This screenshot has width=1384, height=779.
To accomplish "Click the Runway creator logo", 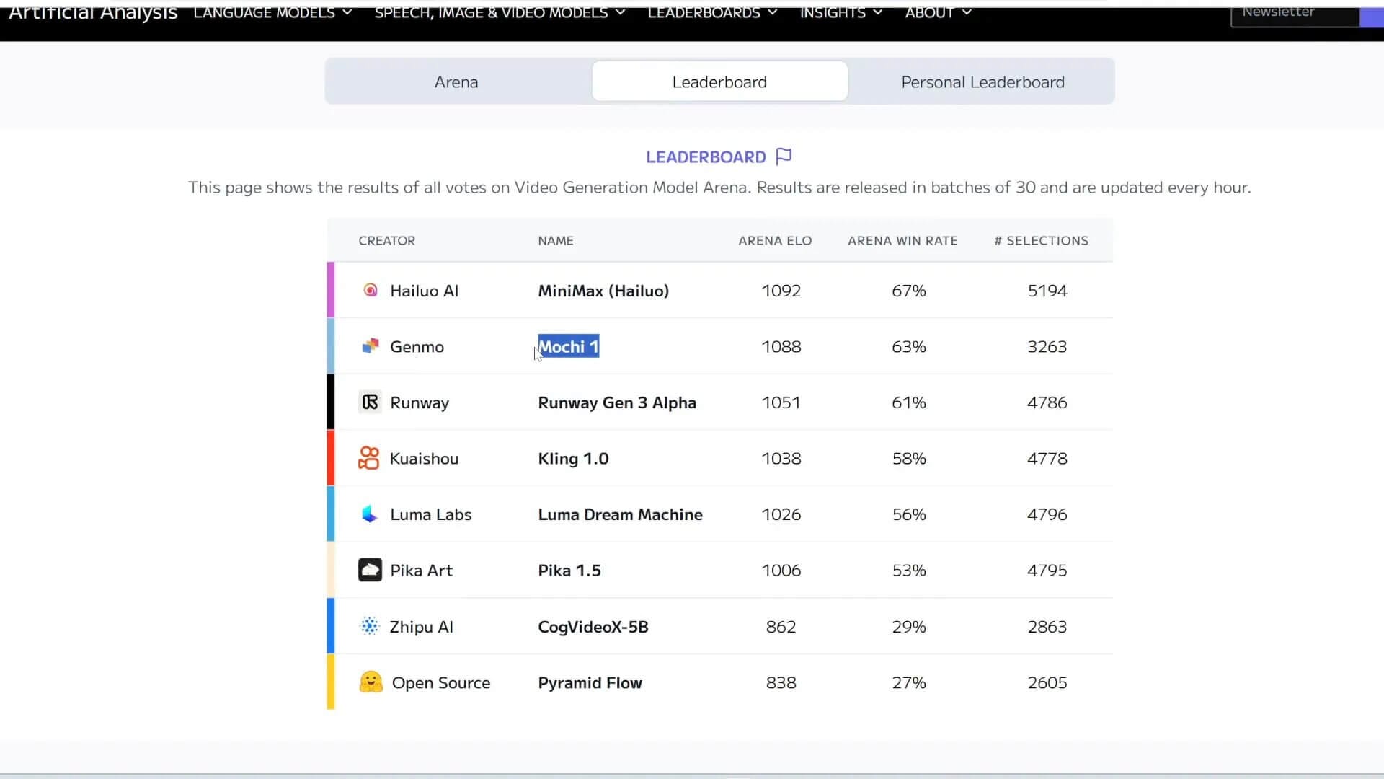I will coord(370,402).
